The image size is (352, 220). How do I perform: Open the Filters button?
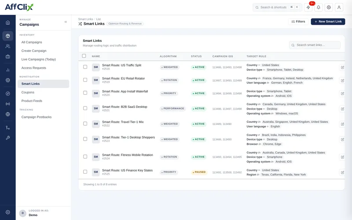(x=298, y=22)
